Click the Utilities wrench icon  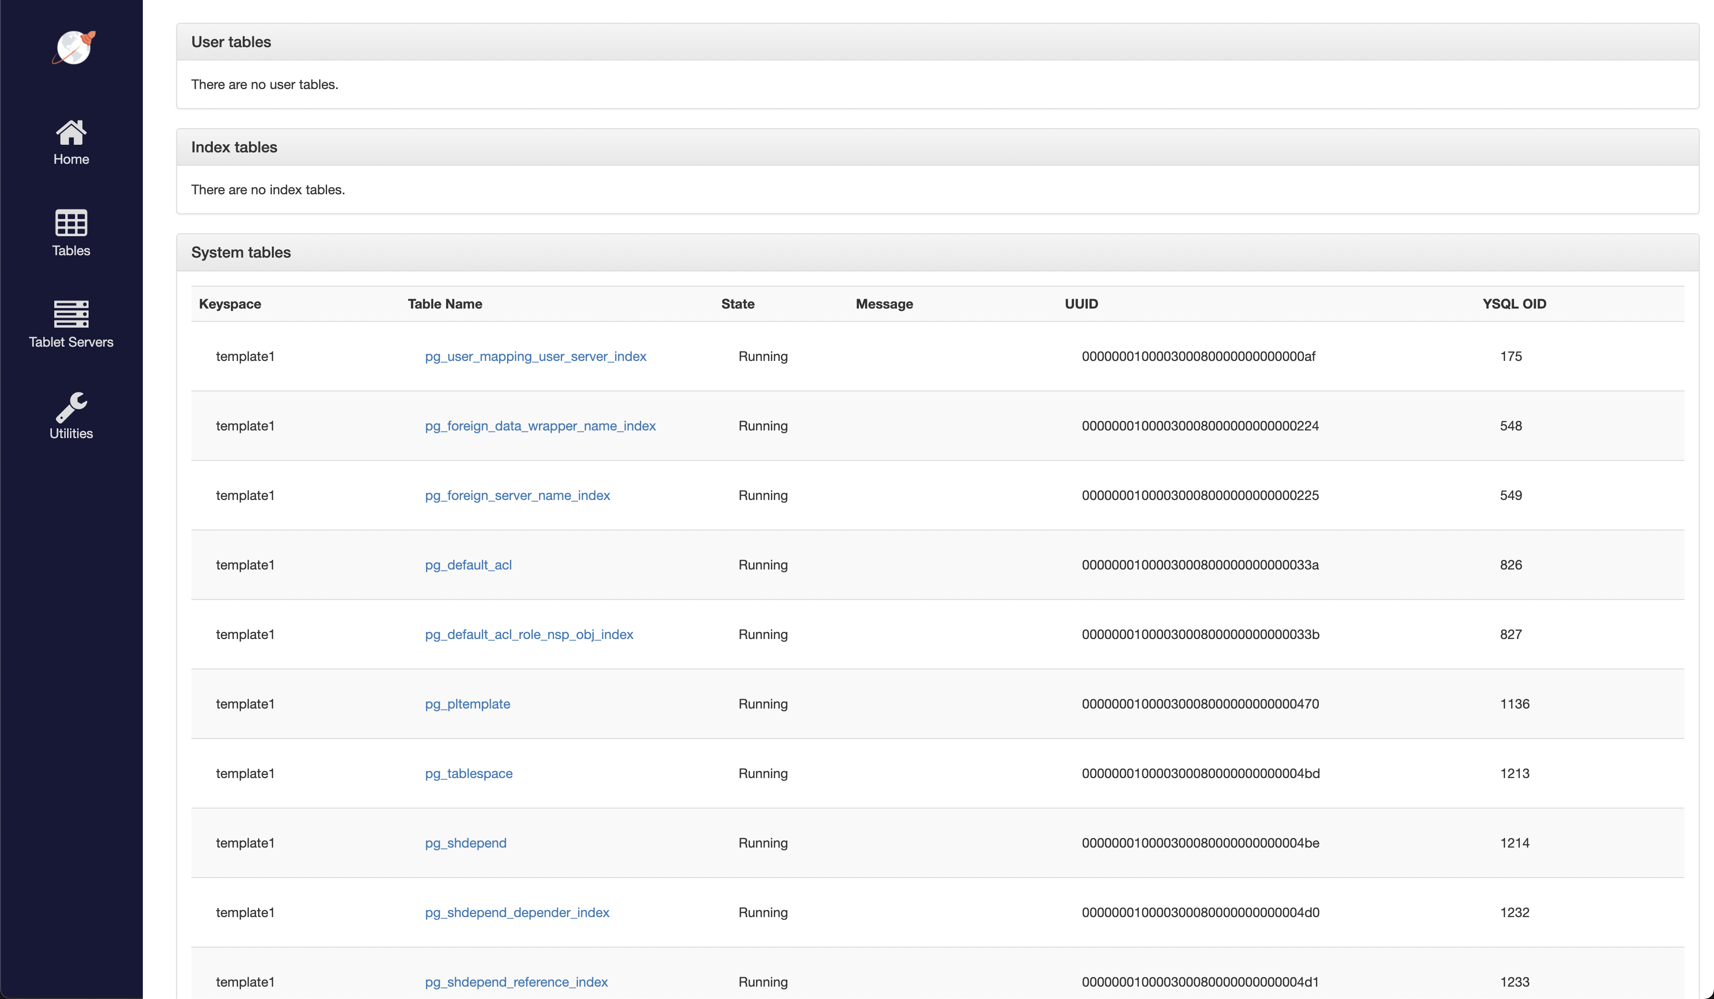pyautogui.click(x=71, y=407)
